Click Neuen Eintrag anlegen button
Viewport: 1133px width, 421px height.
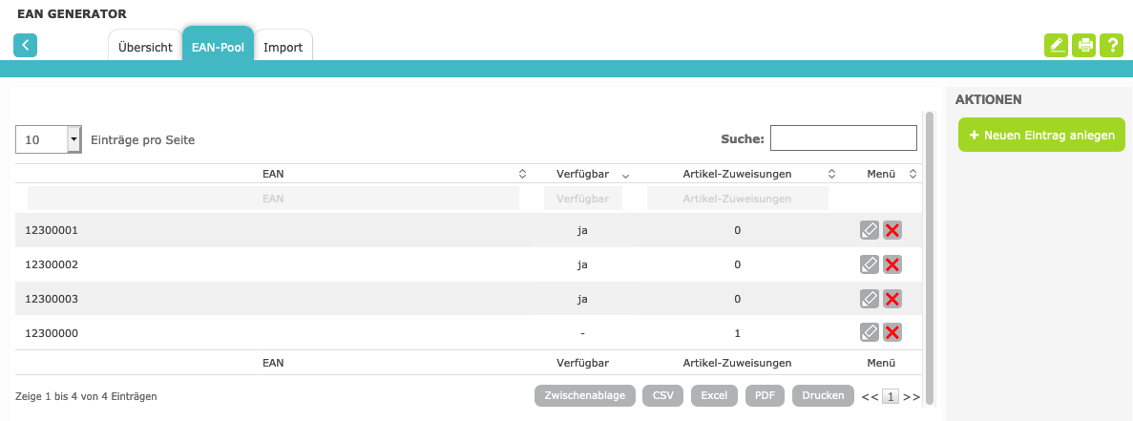(1041, 136)
